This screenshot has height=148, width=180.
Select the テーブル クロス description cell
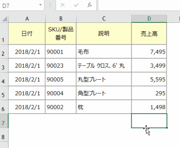pyautogui.click(x=104, y=65)
